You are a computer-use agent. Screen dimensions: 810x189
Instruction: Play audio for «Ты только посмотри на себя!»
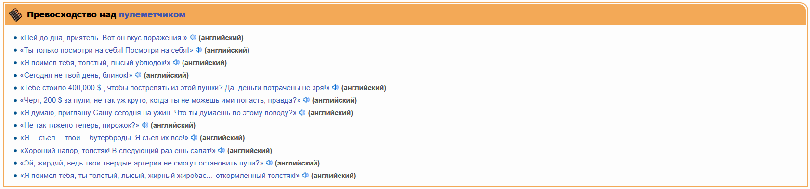coord(198,50)
